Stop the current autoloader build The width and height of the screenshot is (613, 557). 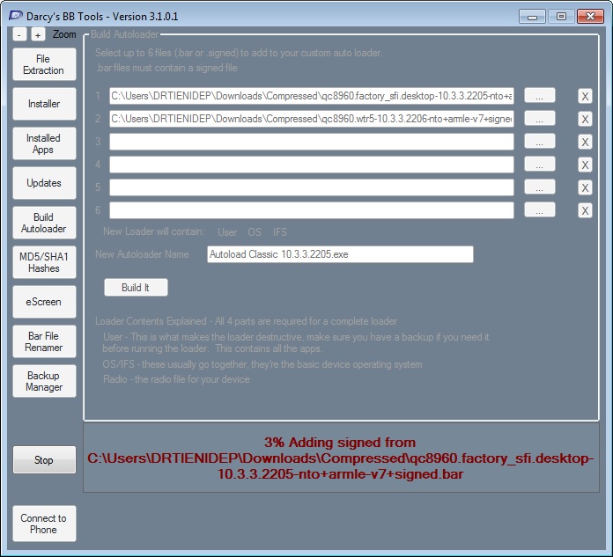click(x=44, y=460)
